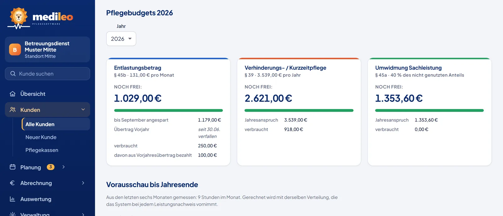
Task: Expand the Planung submenu chevron
Action: [x=64, y=167]
